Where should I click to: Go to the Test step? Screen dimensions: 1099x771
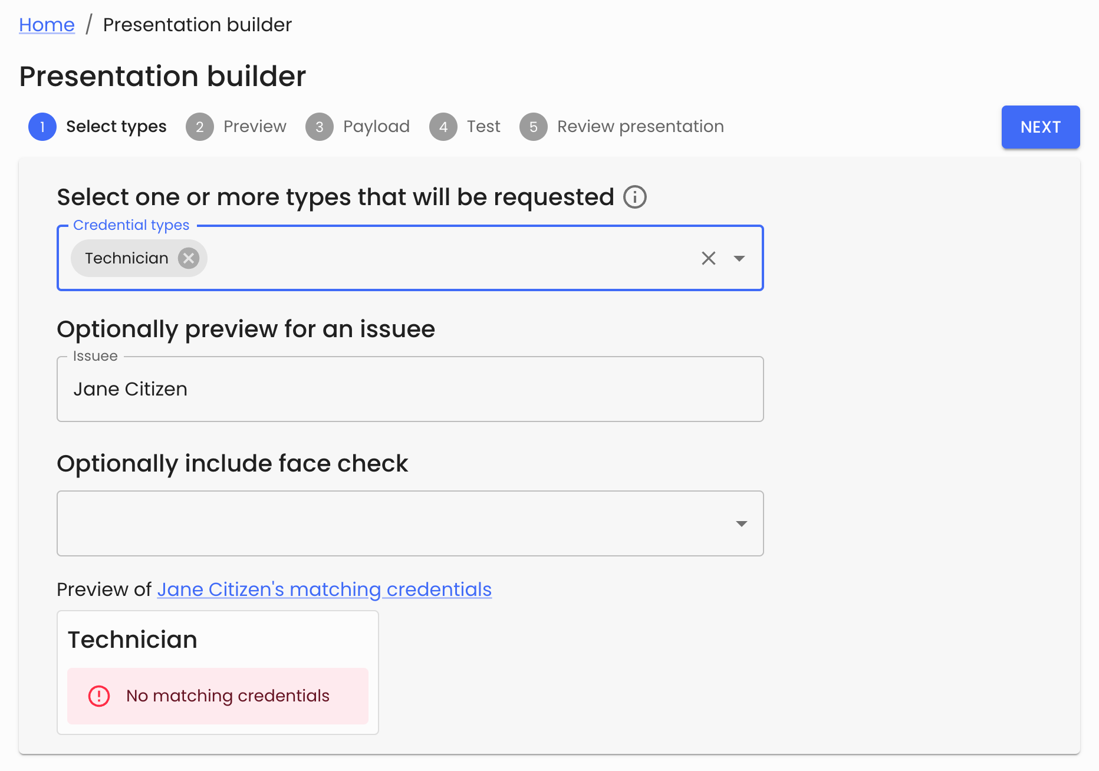click(483, 127)
